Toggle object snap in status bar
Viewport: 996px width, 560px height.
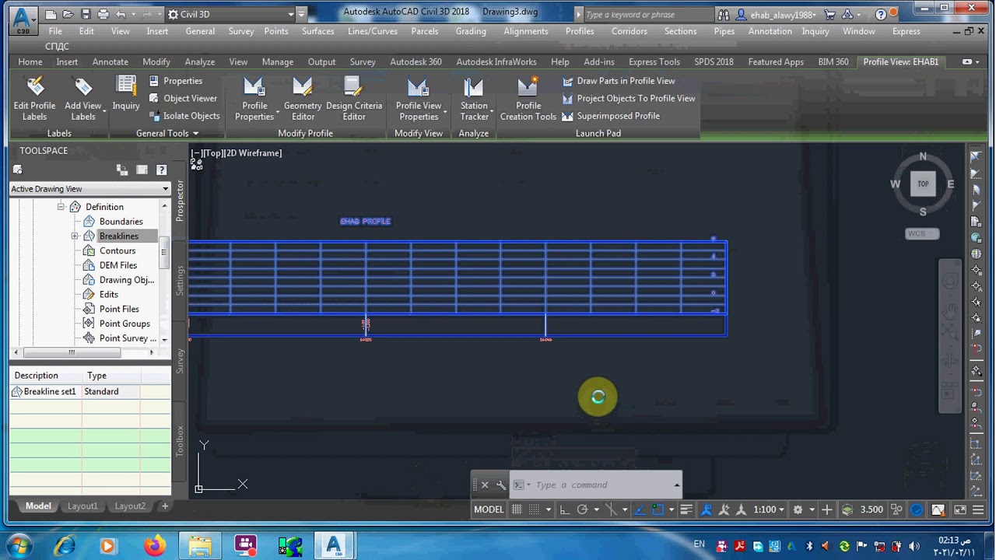(x=658, y=509)
